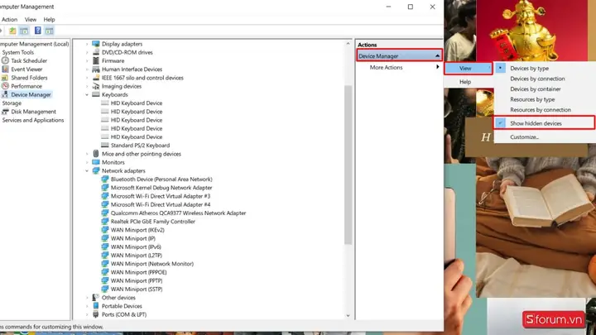Select WAN Miniport (SSTP) entry
The height and width of the screenshot is (335, 596).
click(x=136, y=289)
